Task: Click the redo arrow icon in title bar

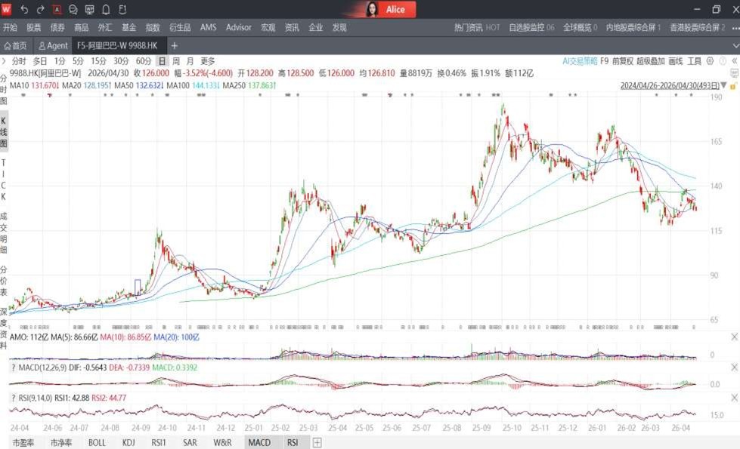Action: 41,9
